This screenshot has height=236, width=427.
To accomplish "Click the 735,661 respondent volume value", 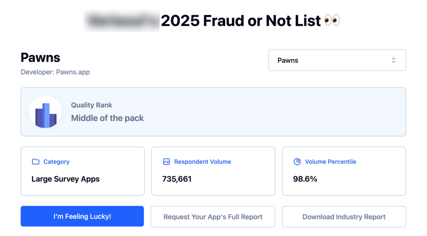I will tap(177, 179).
